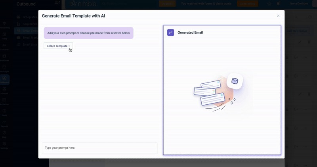Viewport: 317px width, 167px height.
Task: Click the Add New Group button
Action: coord(297,31)
